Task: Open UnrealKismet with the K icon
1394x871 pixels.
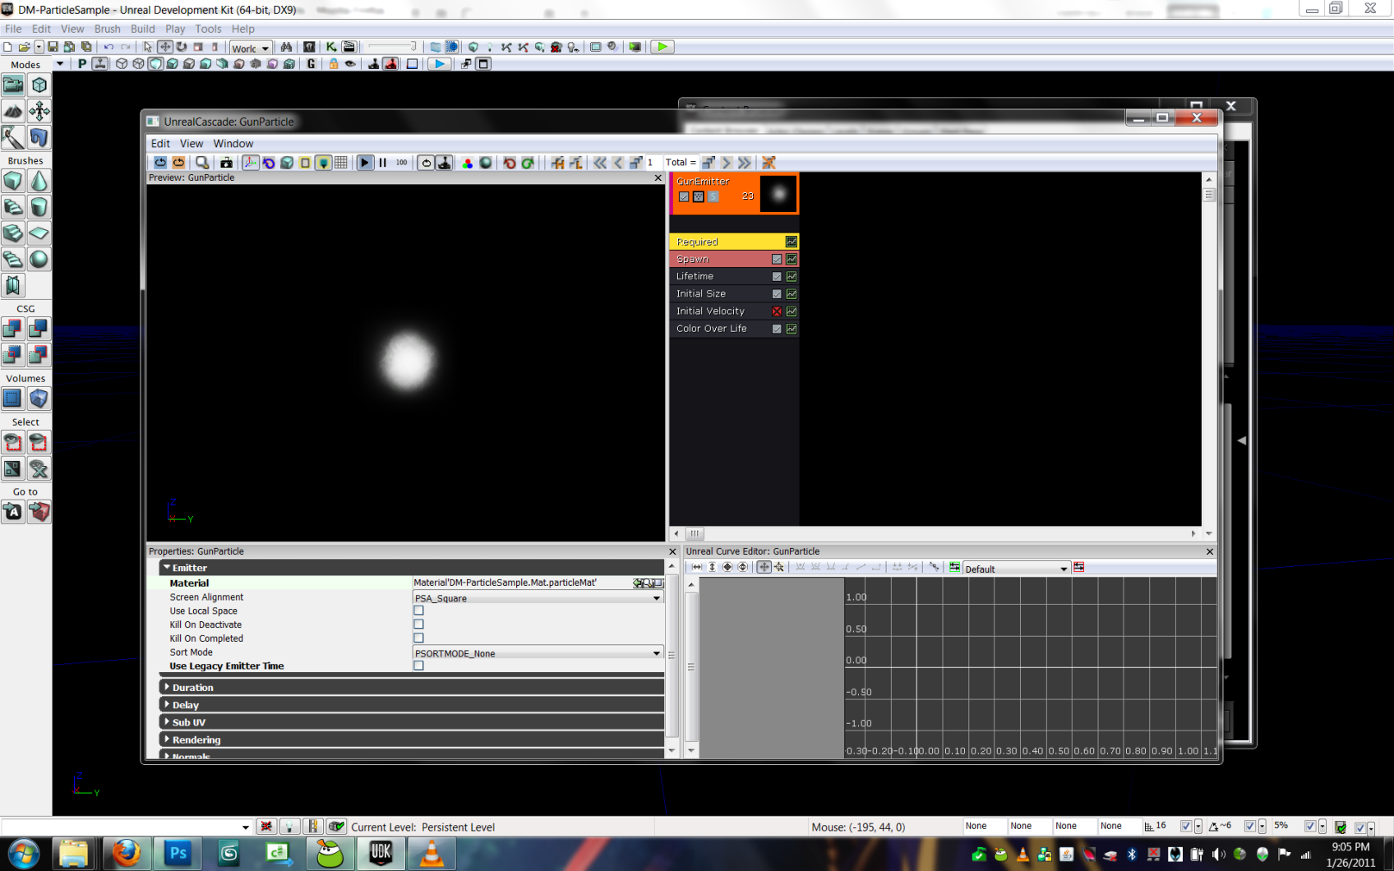Action: [x=331, y=47]
